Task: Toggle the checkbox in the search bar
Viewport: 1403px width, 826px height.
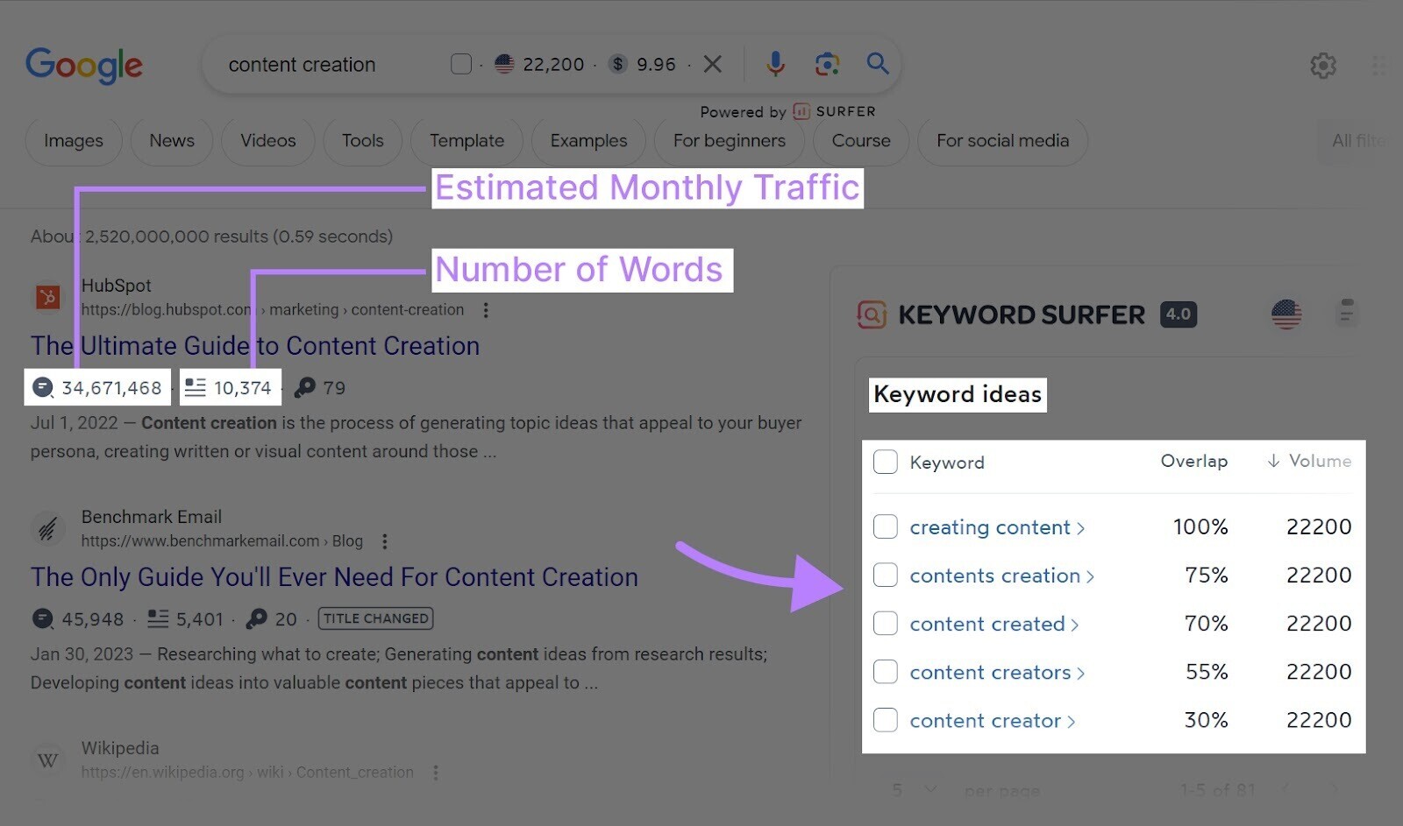Action: 461,64
